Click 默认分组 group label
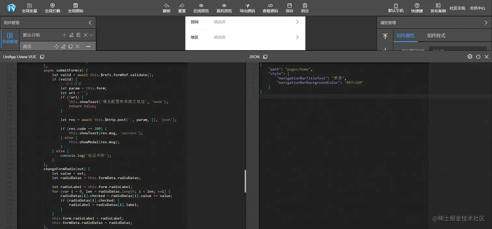Screen dimensions: 492x229 click(31, 35)
